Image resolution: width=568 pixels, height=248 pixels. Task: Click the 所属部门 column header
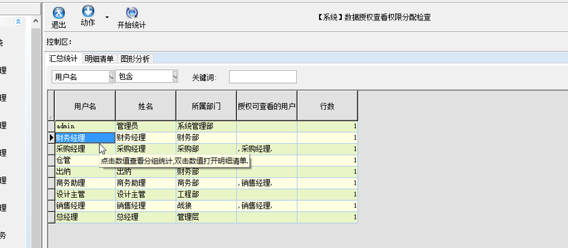[206, 106]
